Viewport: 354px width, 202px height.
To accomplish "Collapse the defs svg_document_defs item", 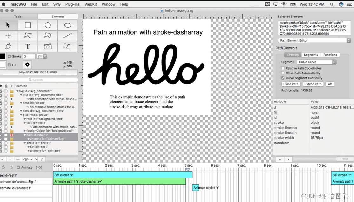I will [21, 111].
